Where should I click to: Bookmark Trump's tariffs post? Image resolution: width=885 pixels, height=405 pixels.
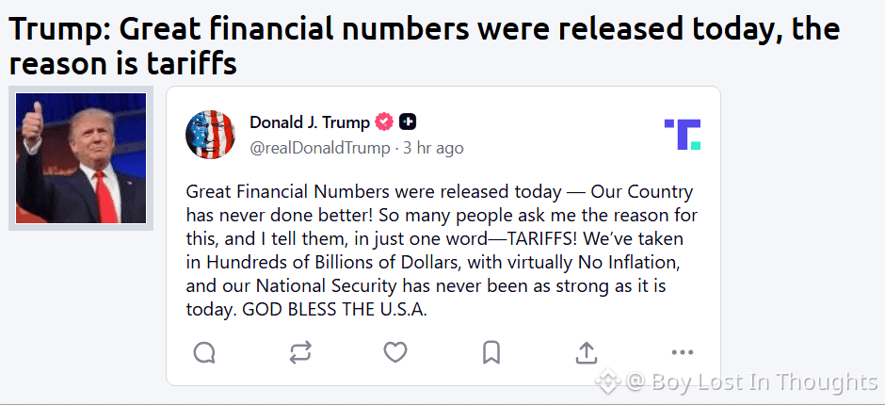click(x=491, y=353)
